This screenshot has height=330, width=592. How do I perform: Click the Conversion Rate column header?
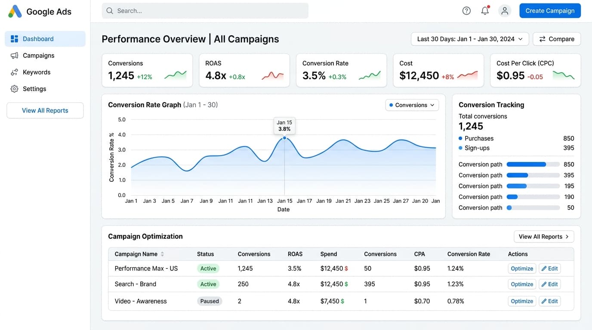pos(469,254)
